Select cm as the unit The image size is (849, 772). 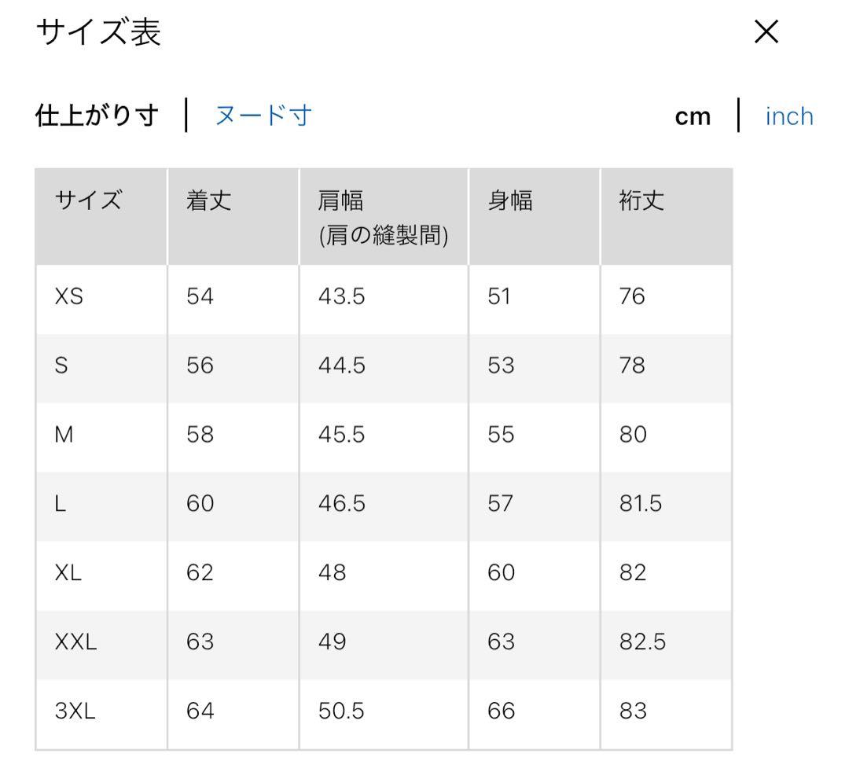coord(693,115)
